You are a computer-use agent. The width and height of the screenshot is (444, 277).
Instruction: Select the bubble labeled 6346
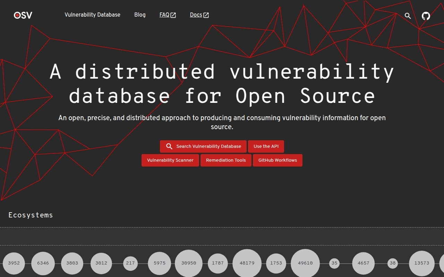coord(43,263)
